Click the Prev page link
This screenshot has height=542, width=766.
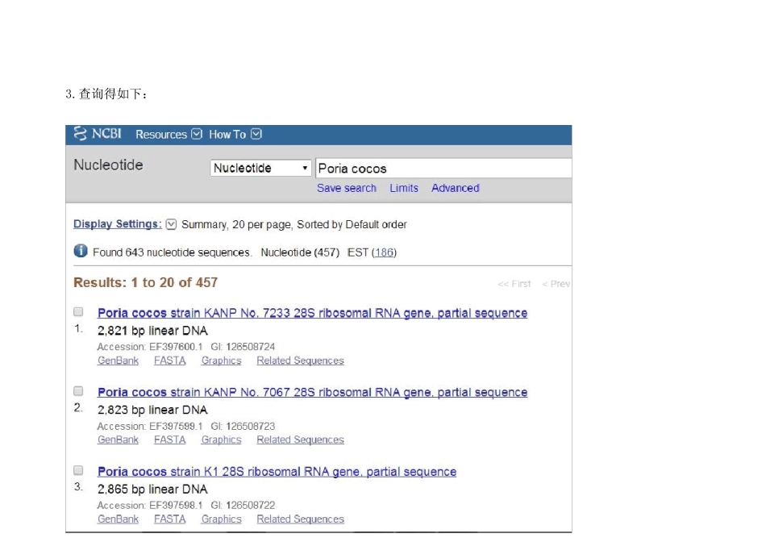tap(556, 284)
